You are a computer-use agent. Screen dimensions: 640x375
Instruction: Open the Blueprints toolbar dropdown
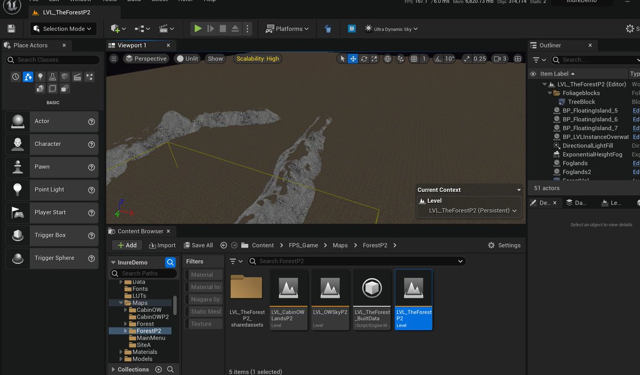[x=142, y=29]
